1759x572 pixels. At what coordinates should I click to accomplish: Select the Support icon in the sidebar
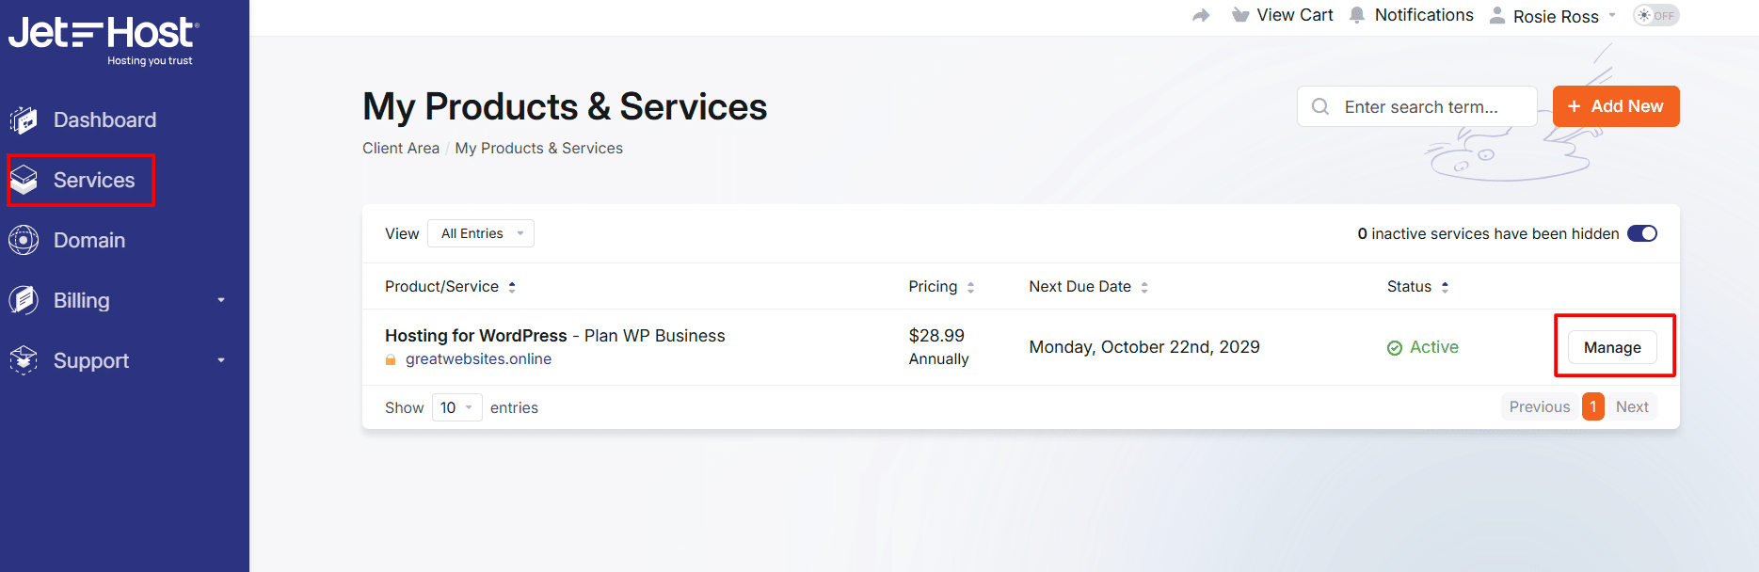[x=24, y=360]
